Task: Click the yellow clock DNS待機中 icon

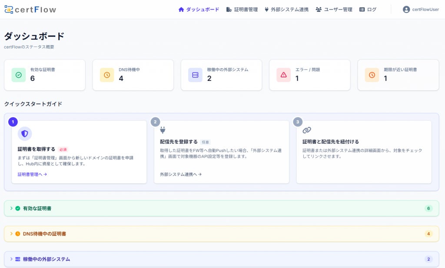Action: pos(107,75)
